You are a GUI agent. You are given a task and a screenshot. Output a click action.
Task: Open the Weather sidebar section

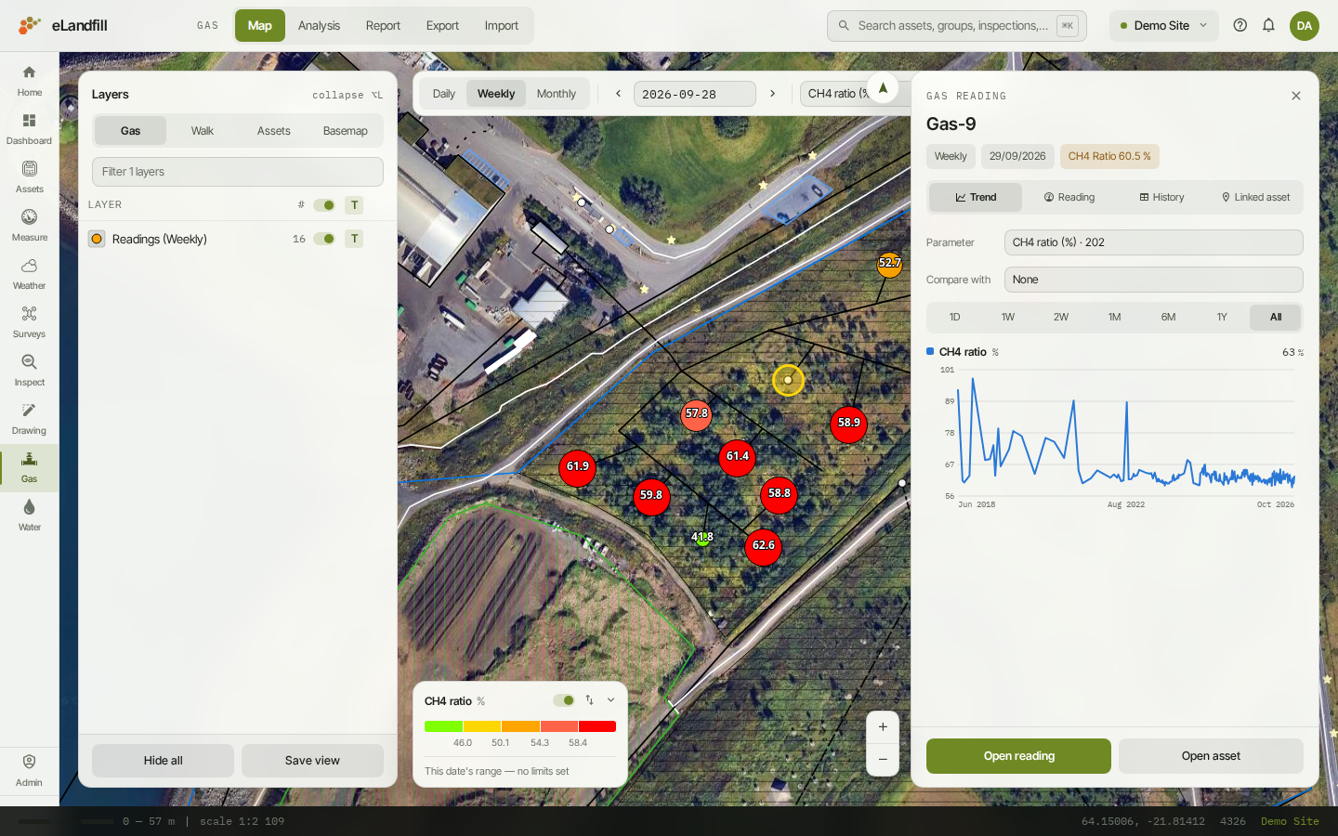coord(29,274)
